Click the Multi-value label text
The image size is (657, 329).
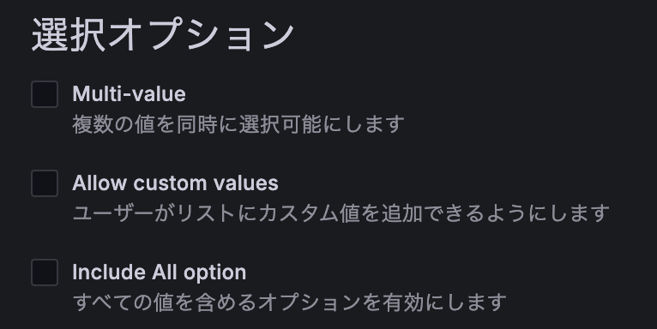click(x=129, y=93)
